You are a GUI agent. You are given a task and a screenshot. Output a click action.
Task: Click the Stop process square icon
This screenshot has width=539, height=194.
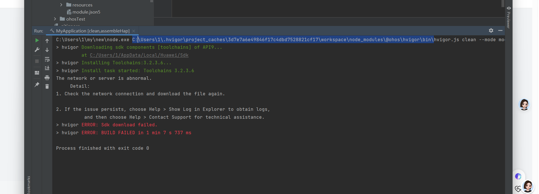pos(37,61)
